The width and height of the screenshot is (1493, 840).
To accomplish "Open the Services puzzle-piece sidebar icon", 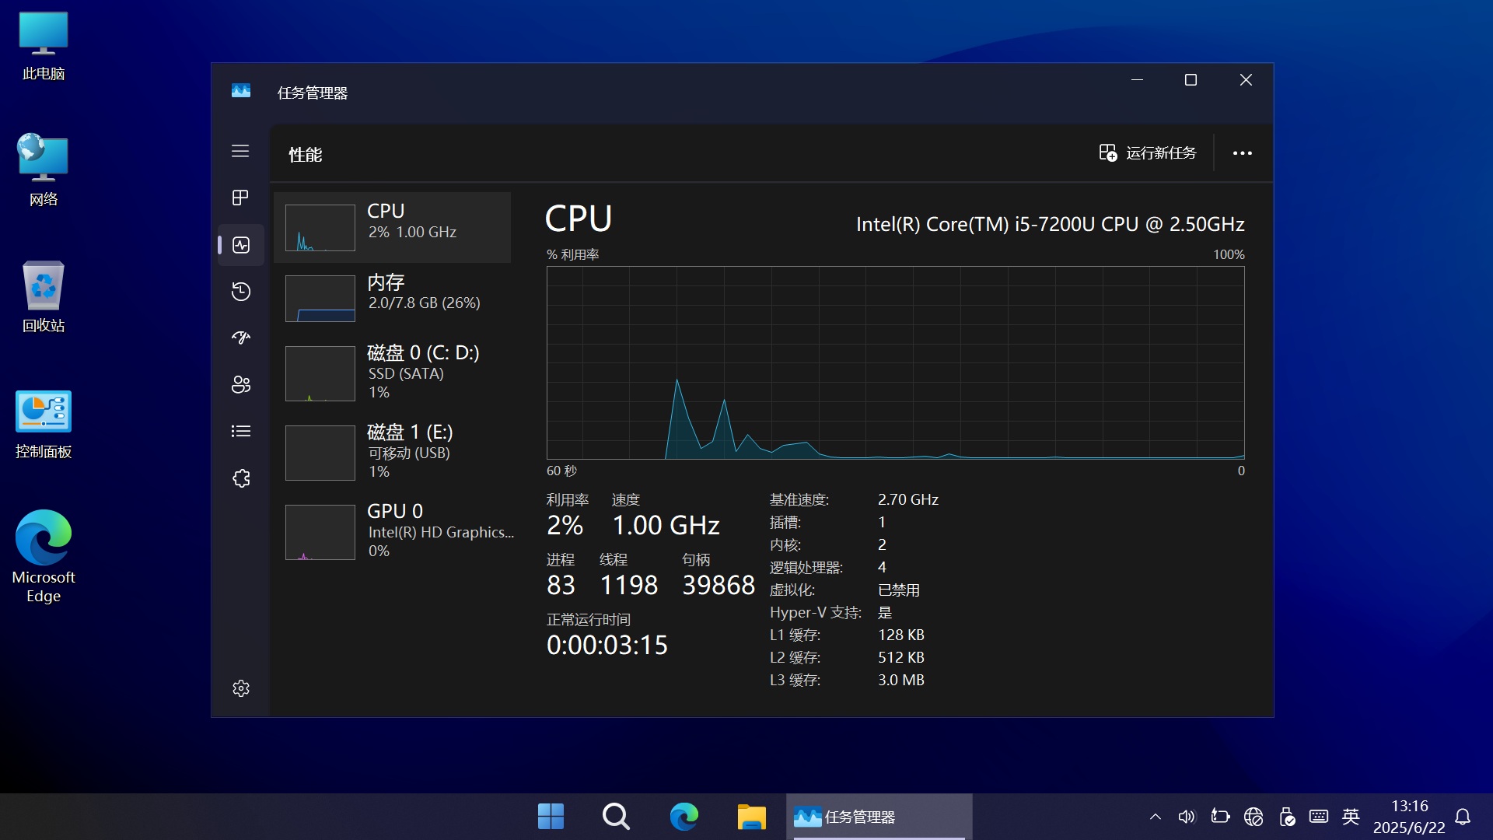I will click(241, 478).
